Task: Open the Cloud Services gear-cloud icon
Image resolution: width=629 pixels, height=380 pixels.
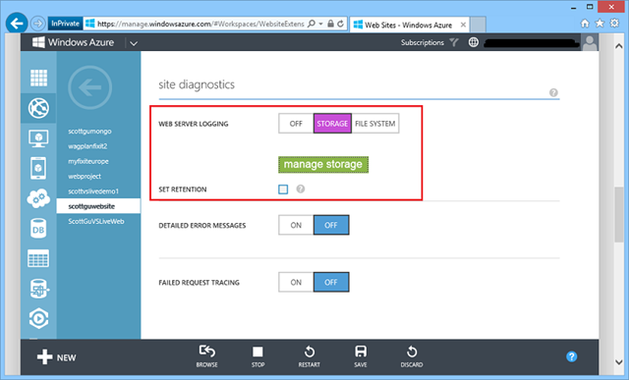Action: click(x=38, y=198)
